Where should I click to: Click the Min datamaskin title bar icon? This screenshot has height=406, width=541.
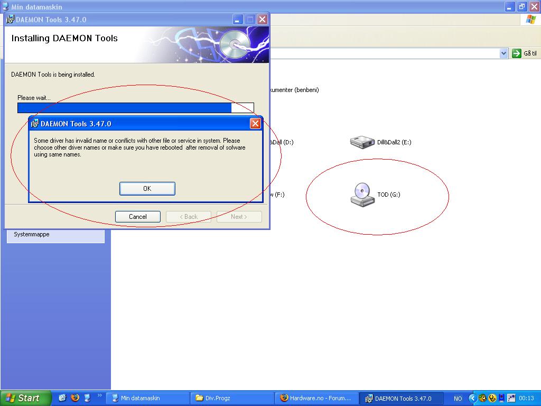click(x=5, y=6)
